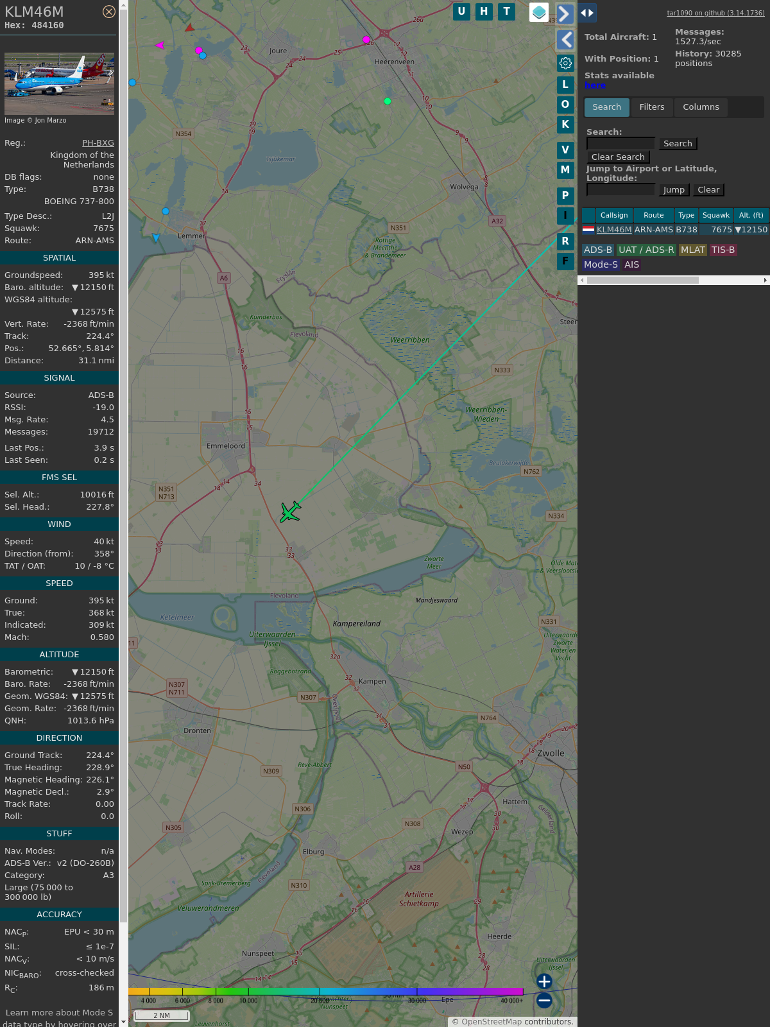Click the ADS-B legend label
Image resolution: width=770 pixels, height=1027 pixels.
point(597,250)
